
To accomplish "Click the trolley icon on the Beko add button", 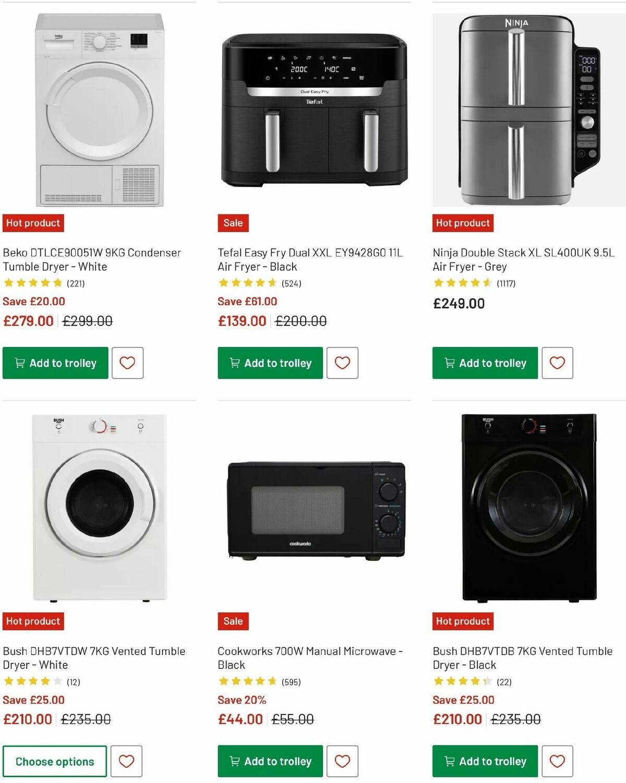I will click(20, 363).
